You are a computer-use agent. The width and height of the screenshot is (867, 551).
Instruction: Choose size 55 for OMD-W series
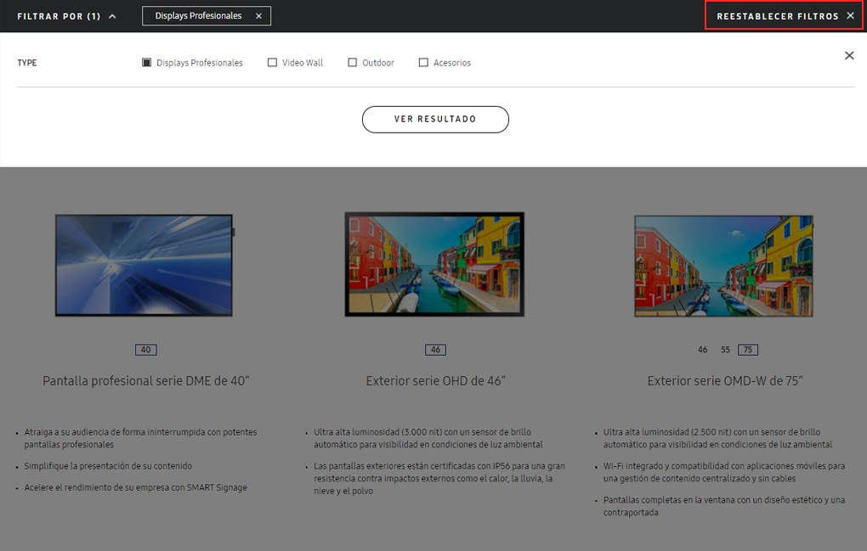point(725,350)
